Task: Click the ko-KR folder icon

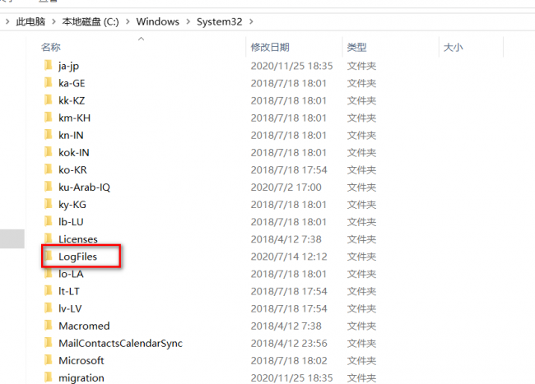Action: coord(49,169)
